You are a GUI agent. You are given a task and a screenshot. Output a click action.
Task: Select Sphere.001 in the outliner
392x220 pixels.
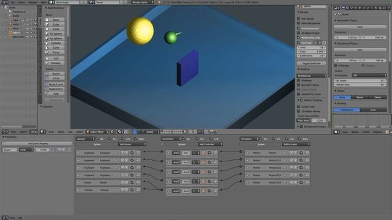[19, 37]
